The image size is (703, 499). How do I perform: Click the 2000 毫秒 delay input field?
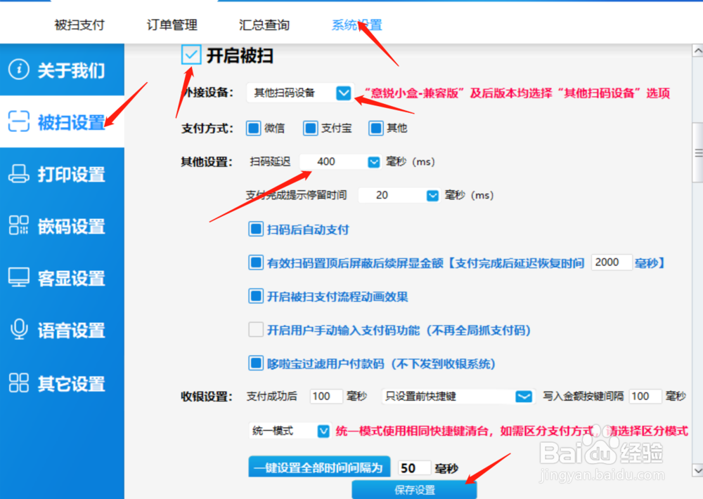(x=611, y=262)
